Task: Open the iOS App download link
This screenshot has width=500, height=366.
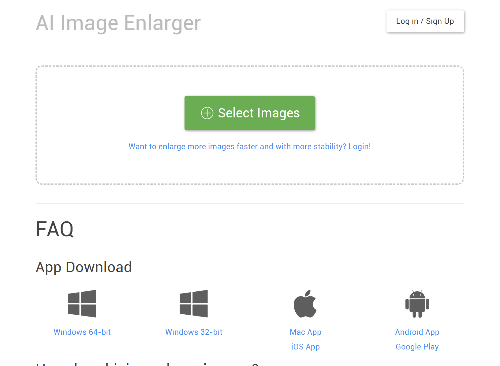Action: 305,346
